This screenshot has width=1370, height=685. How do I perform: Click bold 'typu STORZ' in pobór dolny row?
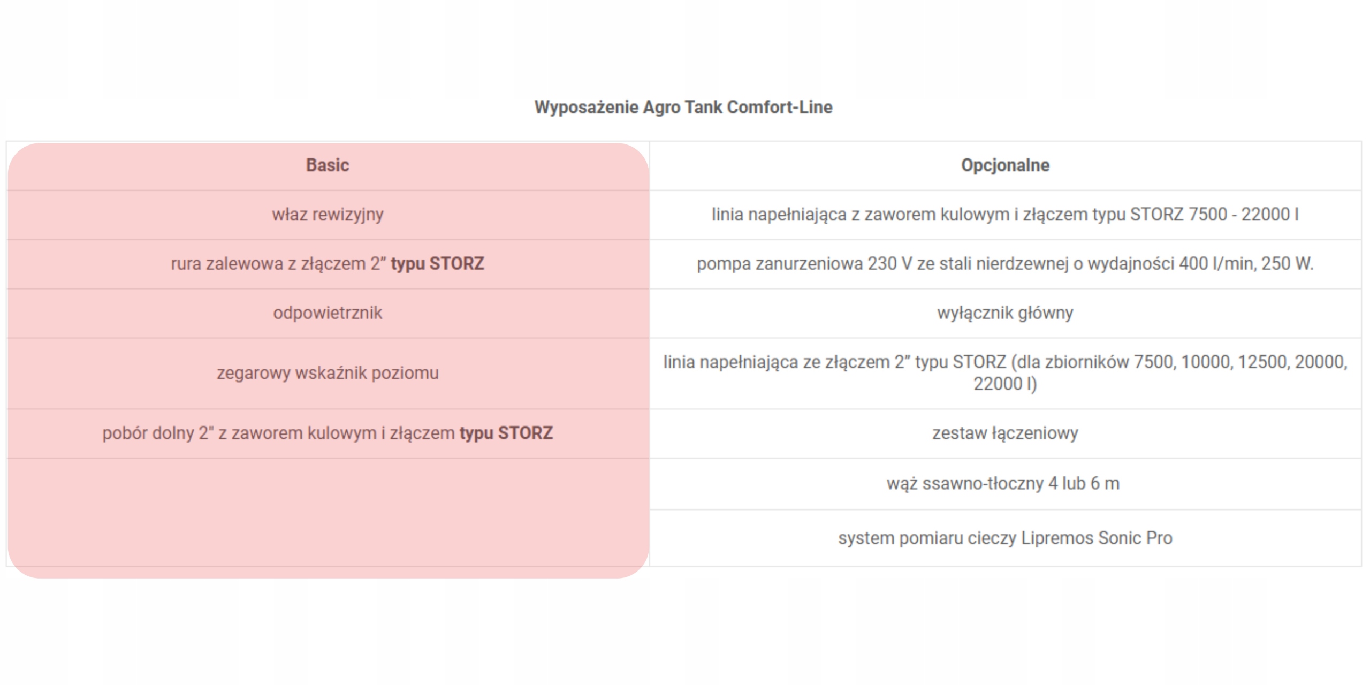pos(506,433)
